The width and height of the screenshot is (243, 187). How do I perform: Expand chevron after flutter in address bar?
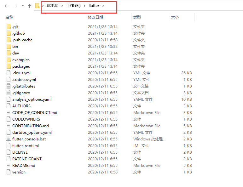click(x=103, y=6)
